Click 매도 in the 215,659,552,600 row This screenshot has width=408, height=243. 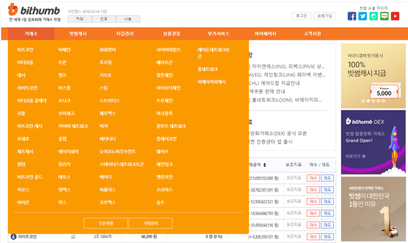[x=327, y=178]
